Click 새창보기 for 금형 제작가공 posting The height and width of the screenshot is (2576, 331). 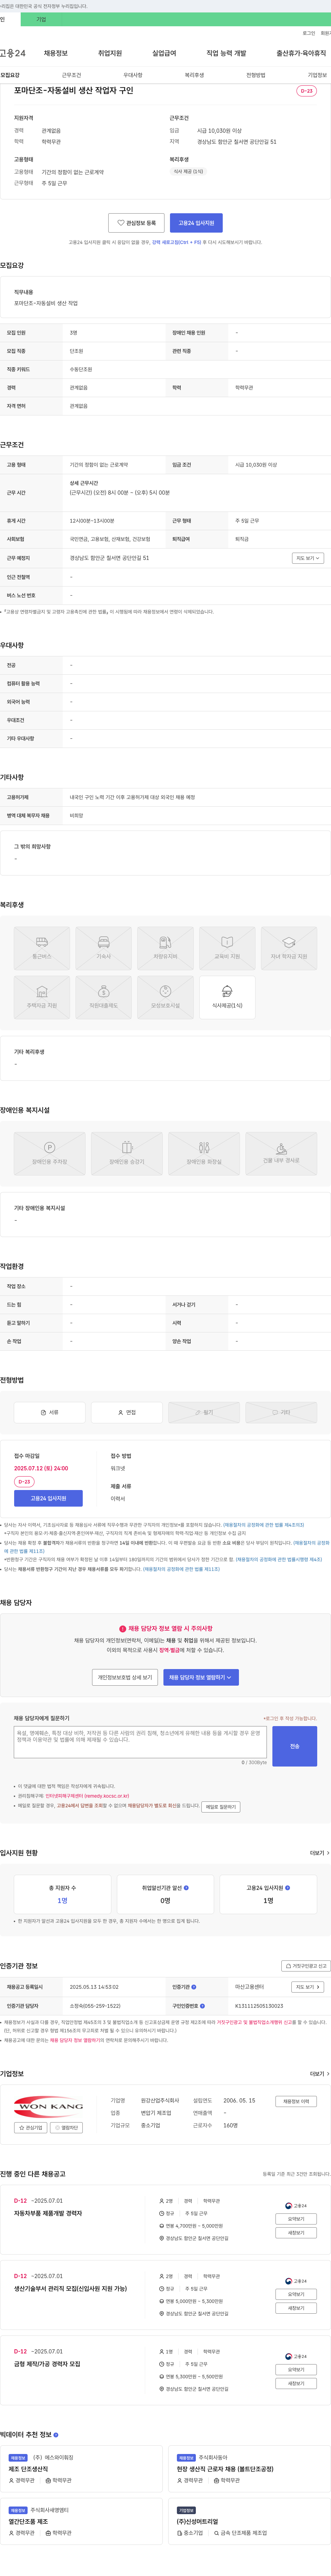(296, 2383)
